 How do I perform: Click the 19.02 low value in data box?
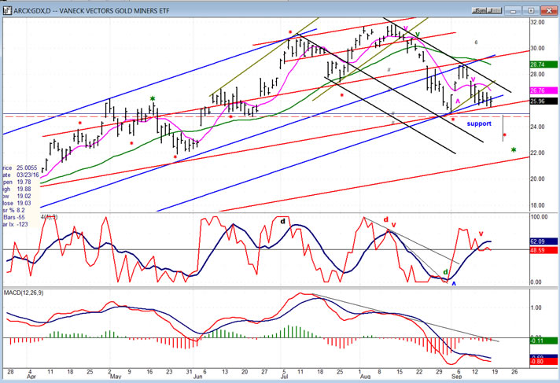(24, 196)
